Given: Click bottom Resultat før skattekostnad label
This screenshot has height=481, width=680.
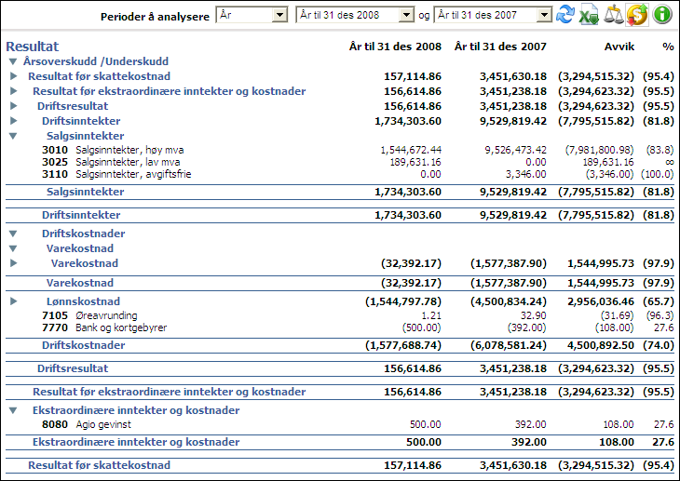Looking at the screenshot, I should 100,465.
